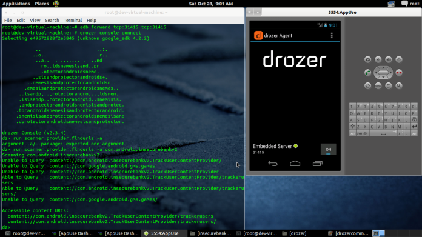Open the drozer Agent overflow menu
Image resolution: width=422 pixels, height=237 pixels.
(x=332, y=35)
